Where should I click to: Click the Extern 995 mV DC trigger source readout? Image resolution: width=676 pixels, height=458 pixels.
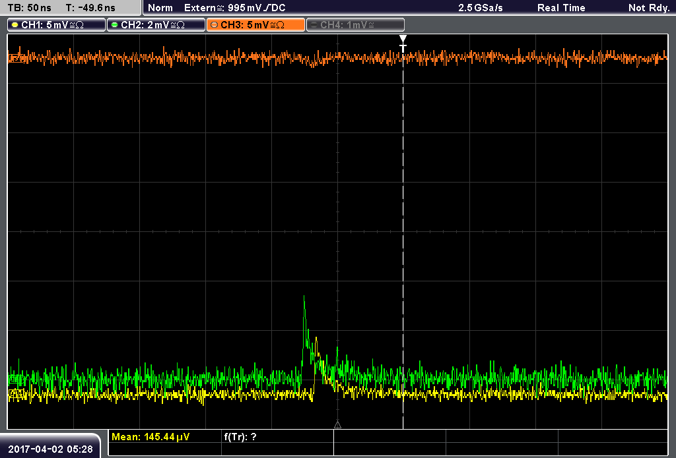pos(235,8)
